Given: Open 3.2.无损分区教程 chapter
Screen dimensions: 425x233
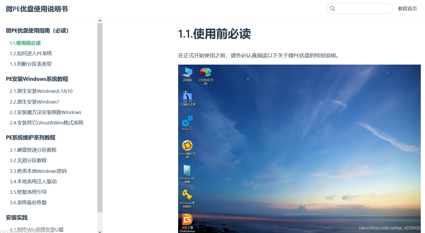Looking at the screenshot, I should [x=28, y=160].
